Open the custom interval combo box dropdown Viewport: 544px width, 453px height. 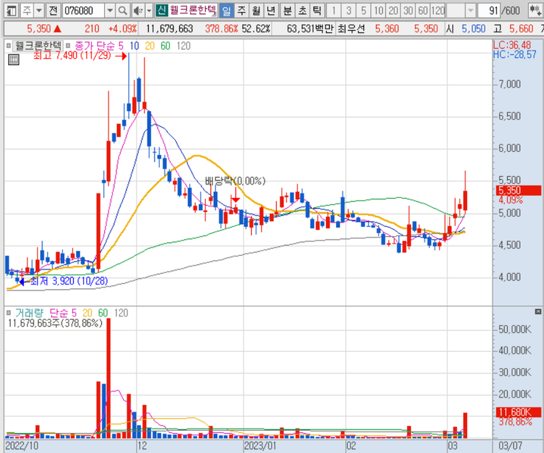pos(470,11)
